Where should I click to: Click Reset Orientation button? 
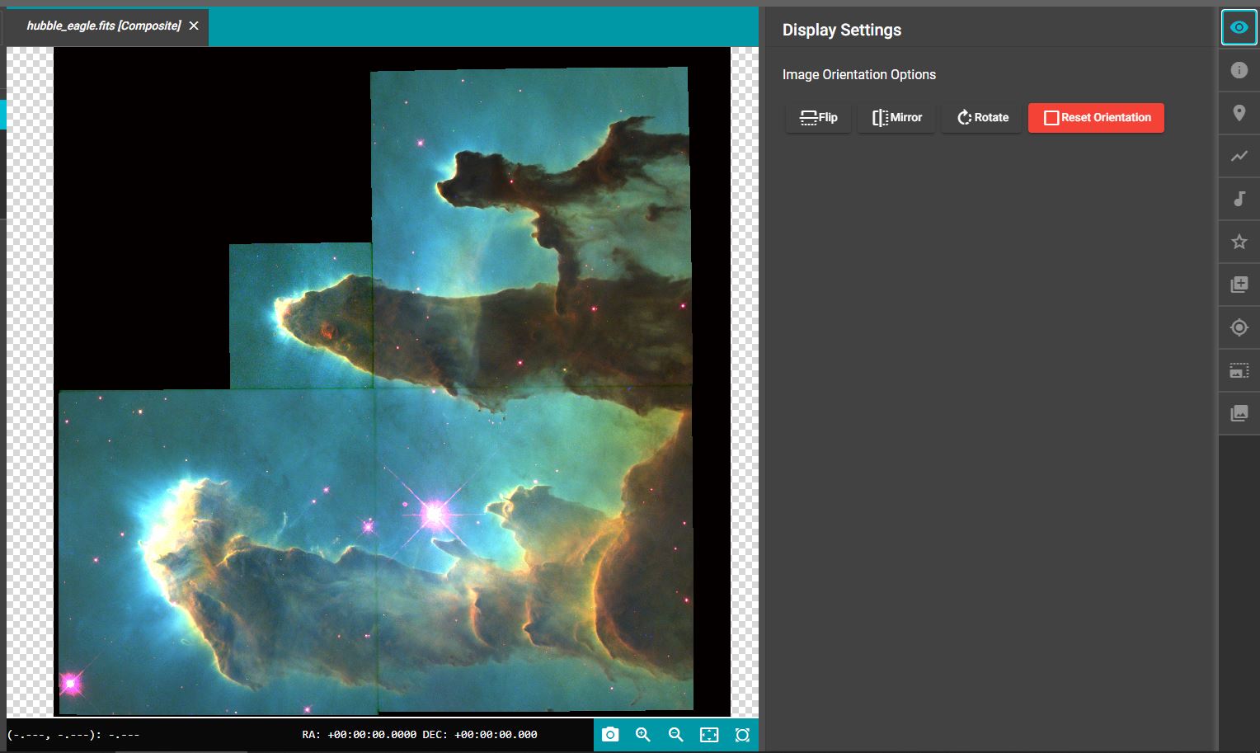coord(1097,118)
